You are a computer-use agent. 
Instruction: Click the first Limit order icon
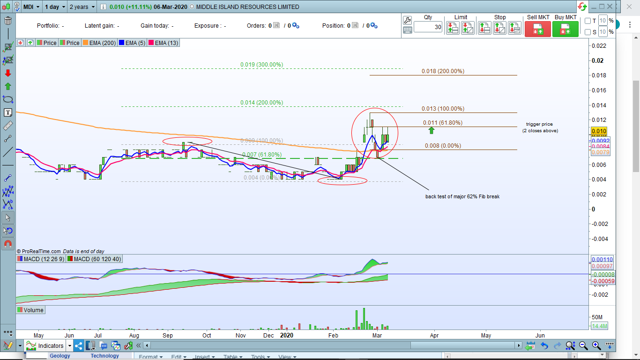452,28
